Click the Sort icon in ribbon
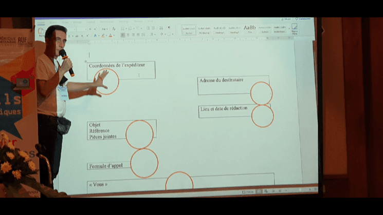This screenshot has width=383, height=215. tap(161, 28)
